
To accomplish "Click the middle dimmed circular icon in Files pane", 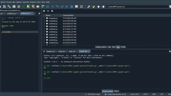I will [48, 11].
